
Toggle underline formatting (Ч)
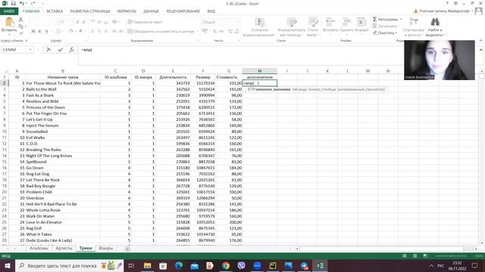[x=46, y=31]
